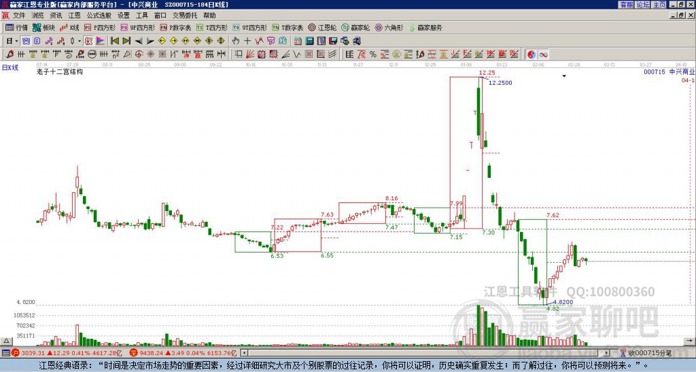Image resolution: width=696 pixels, height=372 pixels.
Task: Jump to the last bar with green right-end arrow
Action: click(x=126, y=41)
